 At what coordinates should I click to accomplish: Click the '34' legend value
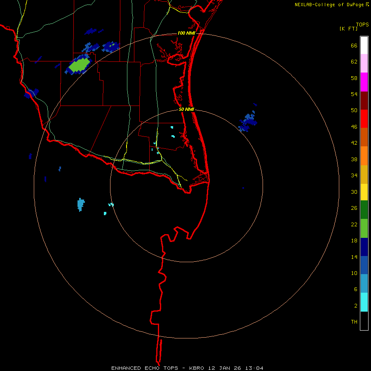click(x=354, y=176)
